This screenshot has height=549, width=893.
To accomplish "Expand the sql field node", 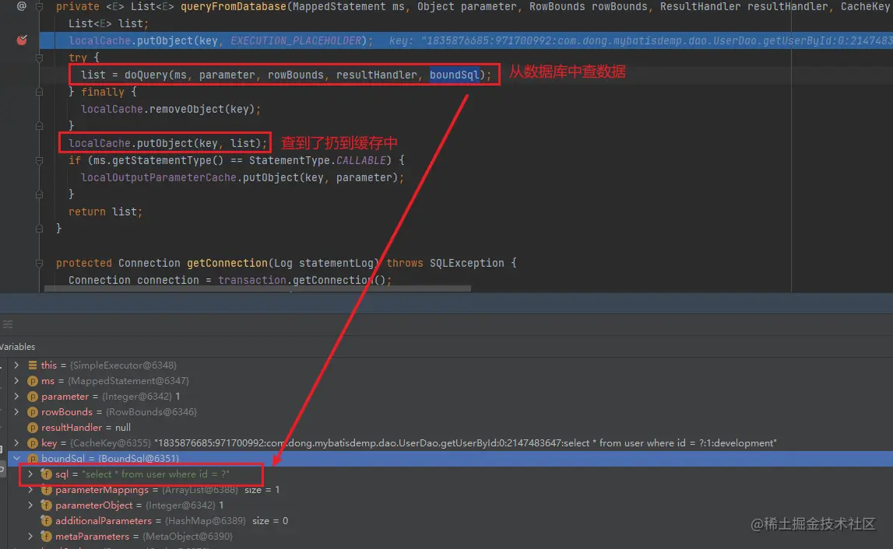I will pyautogui.click(x=31, y=474).
